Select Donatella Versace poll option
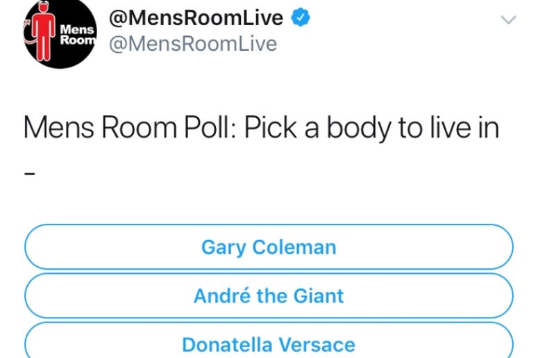The height and width of the screenshot is (358, 538). 269,340
